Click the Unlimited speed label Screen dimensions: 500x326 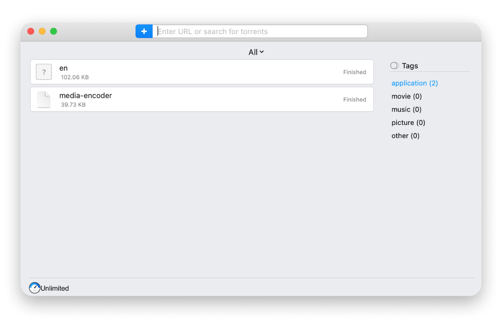tap(55, 288)
